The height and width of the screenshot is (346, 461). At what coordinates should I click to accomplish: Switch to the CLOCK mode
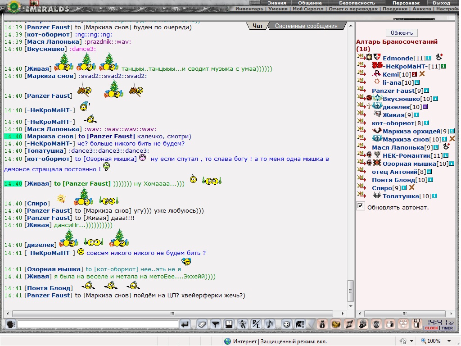tap(431, 328)
